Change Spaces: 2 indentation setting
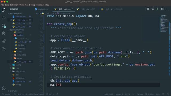171x96 pixels. point(119,94)
